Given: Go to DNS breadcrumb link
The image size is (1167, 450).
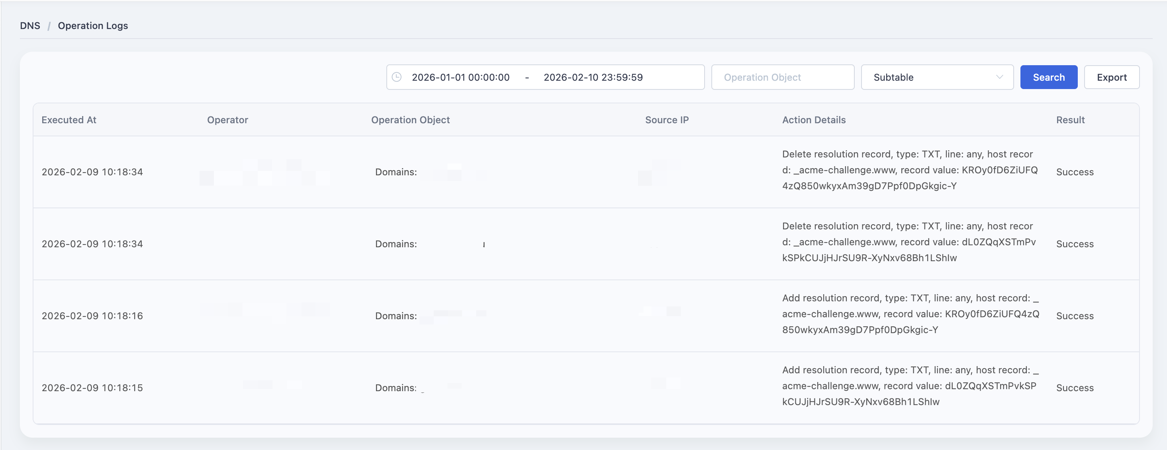Looking at the screenshot, I should [x=30, y=26].
